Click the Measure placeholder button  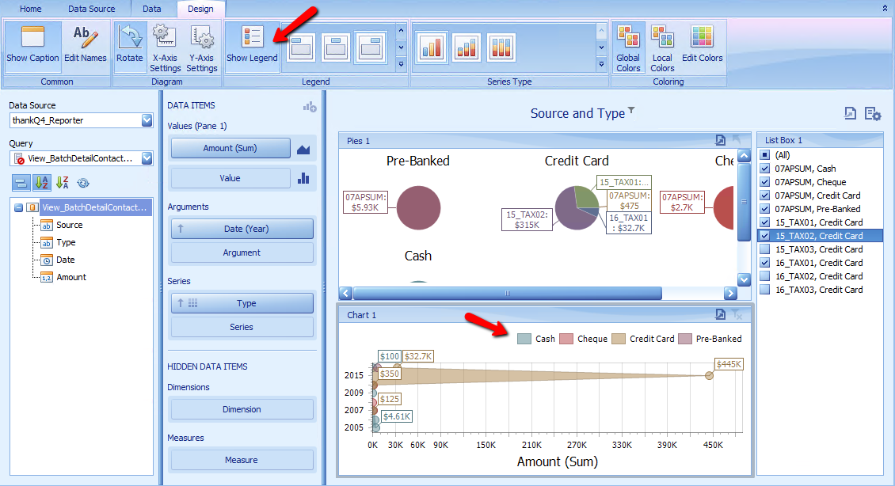click(x=242, y=461)
